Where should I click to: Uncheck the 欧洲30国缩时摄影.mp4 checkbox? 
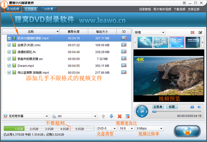(x=9, y=38)
